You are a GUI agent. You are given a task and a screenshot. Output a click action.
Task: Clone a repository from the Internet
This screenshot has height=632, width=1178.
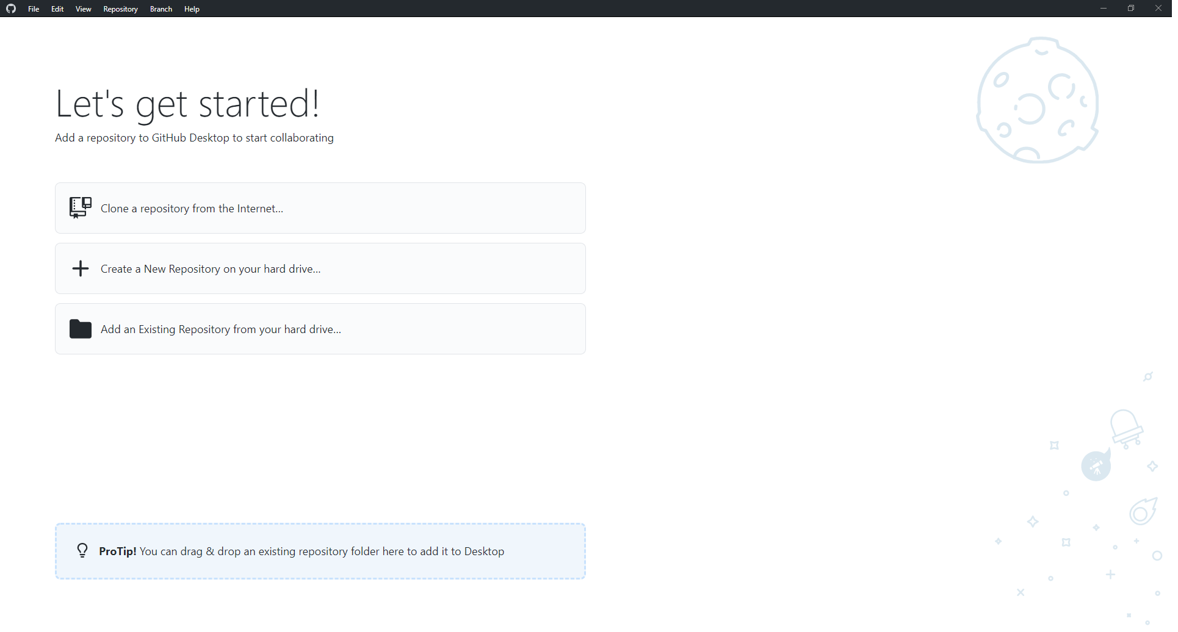(322, 209)
